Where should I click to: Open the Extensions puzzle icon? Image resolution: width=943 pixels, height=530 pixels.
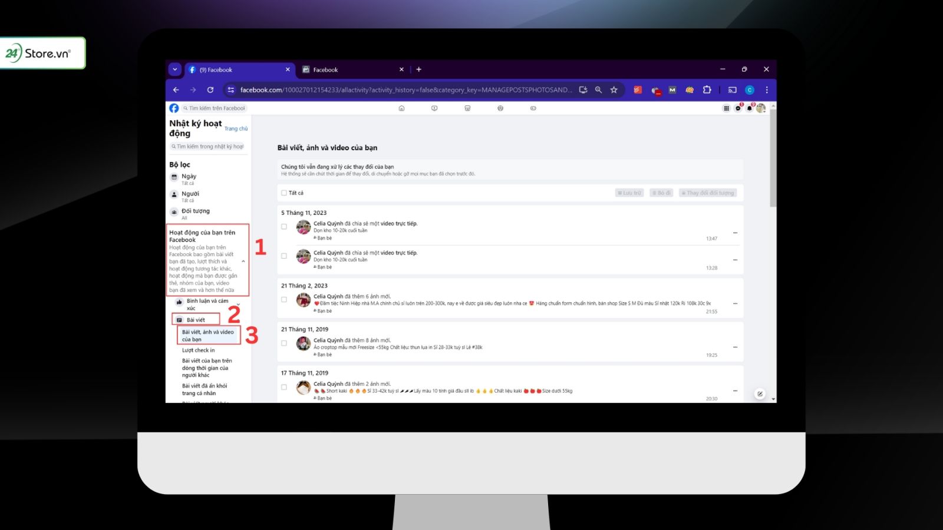pos(707,90)
